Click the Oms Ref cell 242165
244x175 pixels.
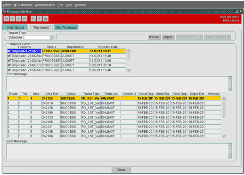[x=51, y=122]
